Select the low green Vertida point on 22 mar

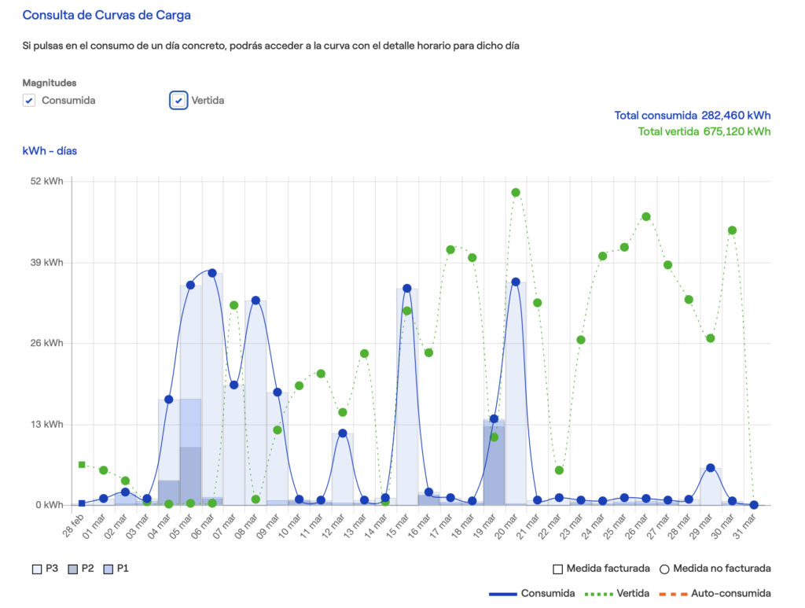coord(559,470)
